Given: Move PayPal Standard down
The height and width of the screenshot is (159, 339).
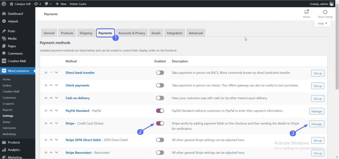Looking at the screenshot, I should (x=56, y=110).
